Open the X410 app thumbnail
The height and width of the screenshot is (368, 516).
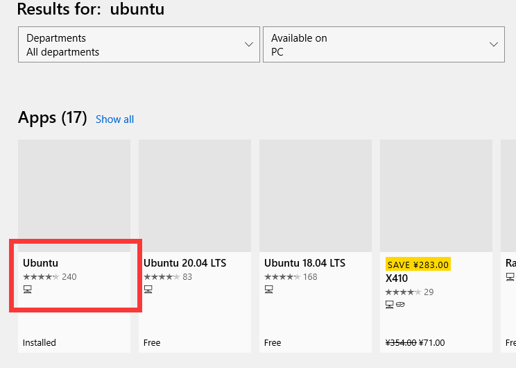[x=436, y=196]
